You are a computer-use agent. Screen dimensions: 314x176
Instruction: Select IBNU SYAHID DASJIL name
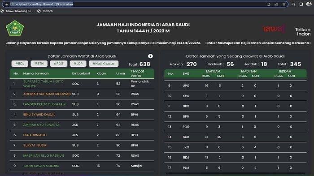pyautogui.click(x=39, y=114)
